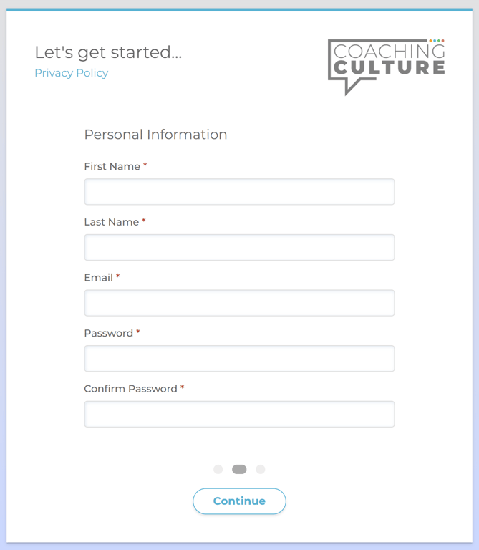Click the First Name label

pyautogui.click(x=112, y=166)
